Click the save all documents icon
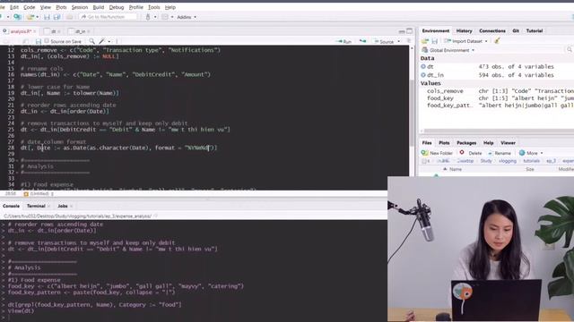The image size is (574, 322). point(57,17)
